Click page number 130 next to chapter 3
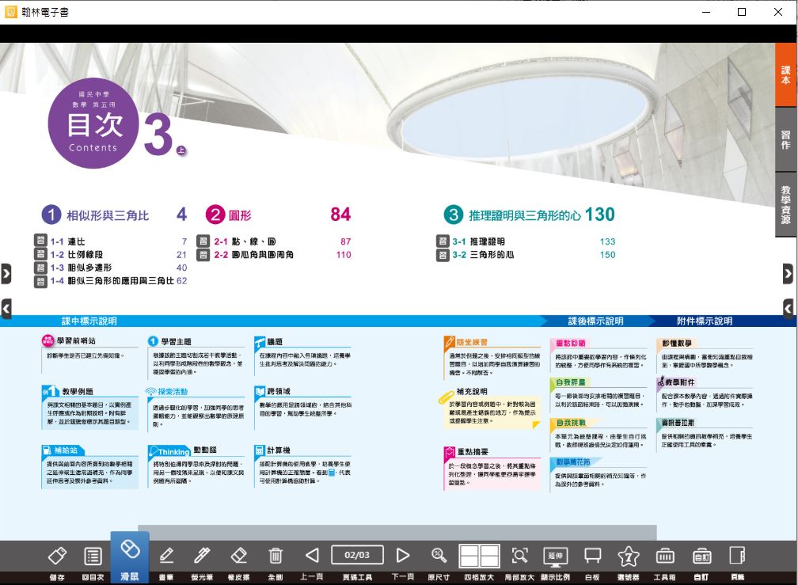Image resolution: width=798 pixels, height=585 pixels. point(599,215)
